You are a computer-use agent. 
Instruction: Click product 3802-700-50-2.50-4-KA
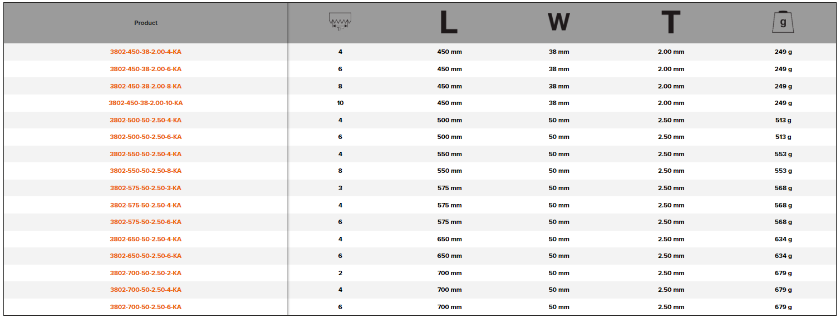pos(146,290)
